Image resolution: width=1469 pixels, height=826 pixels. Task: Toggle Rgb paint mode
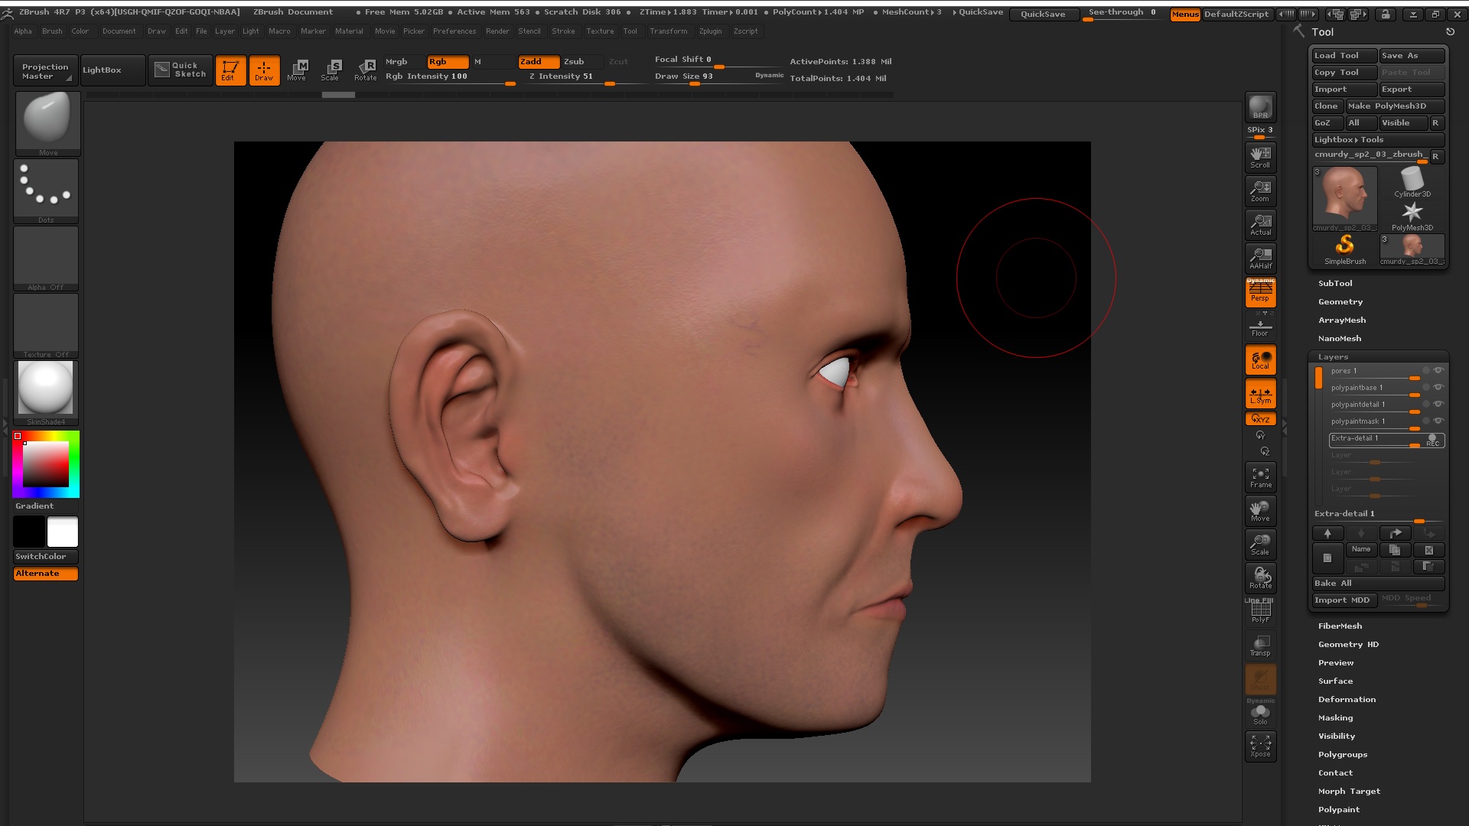pos(448,62)
